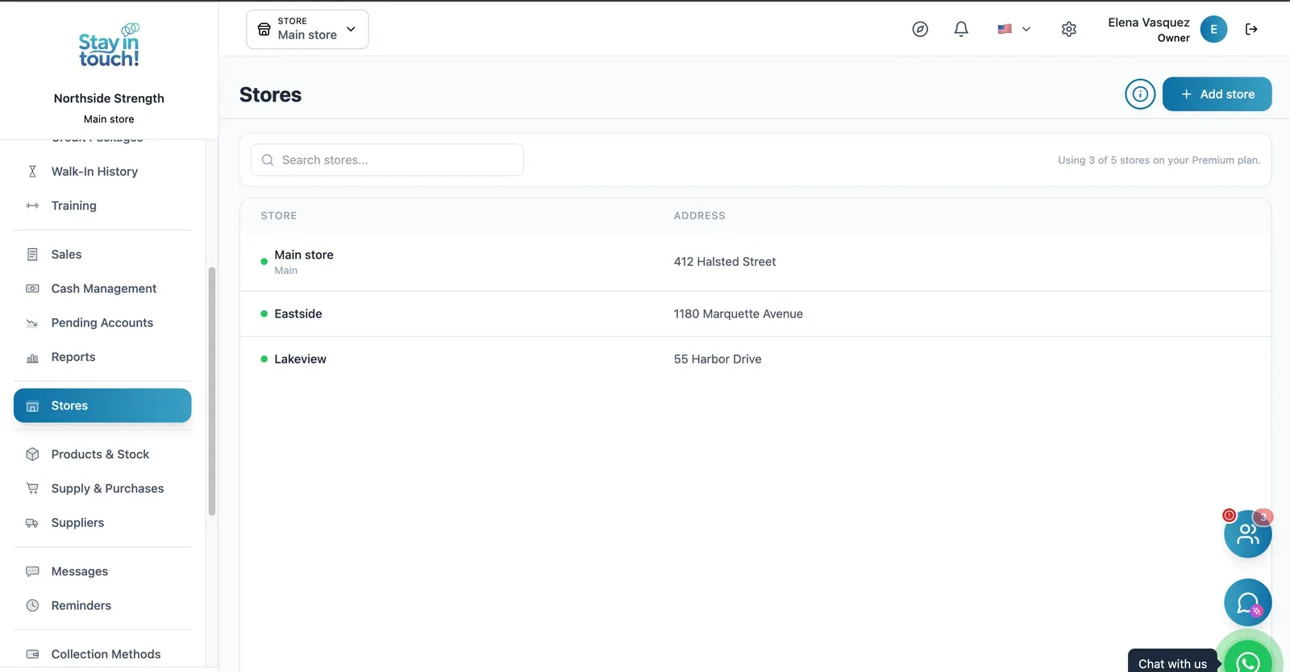
Task: Go to Training section
Action: coord(102,205)
